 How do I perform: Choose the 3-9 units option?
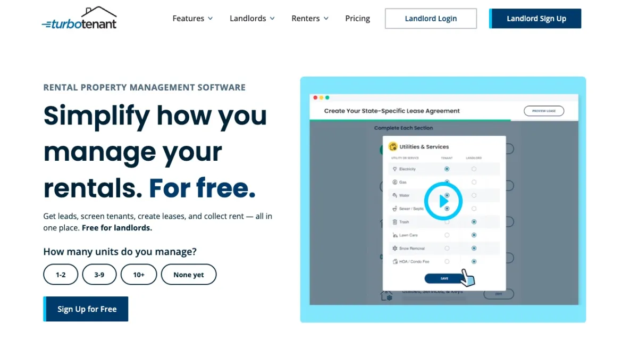click(99, 275)
